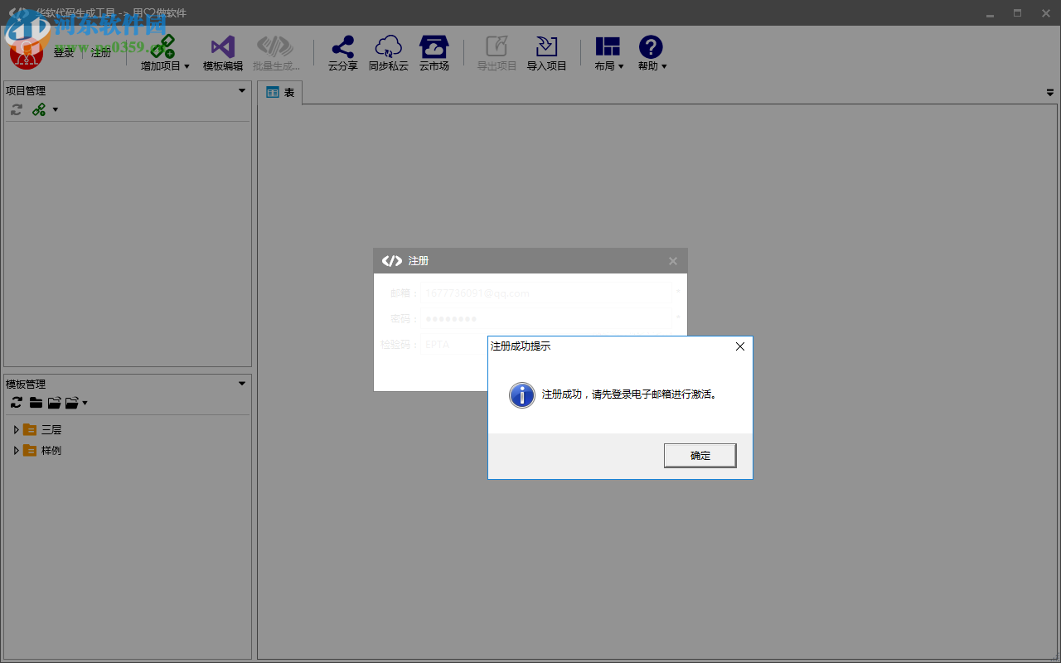Viewport: 1061px width, 663px height.
Task: Select the 三层 template item
Action: tap(51, 429)
